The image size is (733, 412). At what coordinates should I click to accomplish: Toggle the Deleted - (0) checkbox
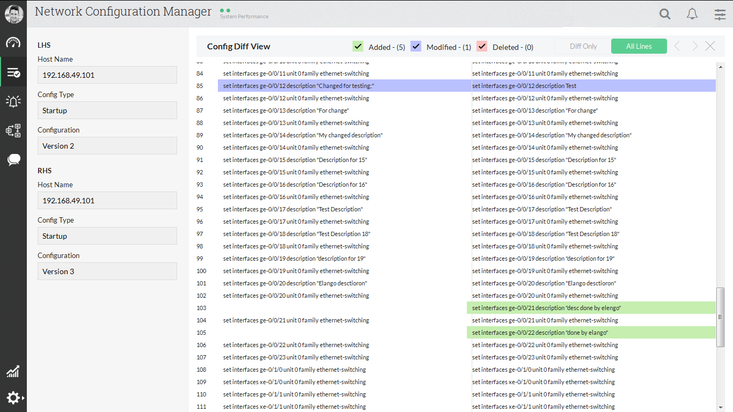coord(482,46)
